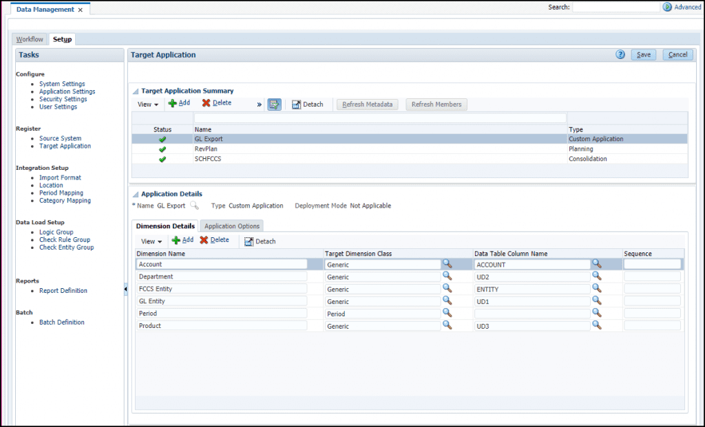Viewport: 705px width, 427px height.
Task: Save the target application
Action: (x=644, y=55)
